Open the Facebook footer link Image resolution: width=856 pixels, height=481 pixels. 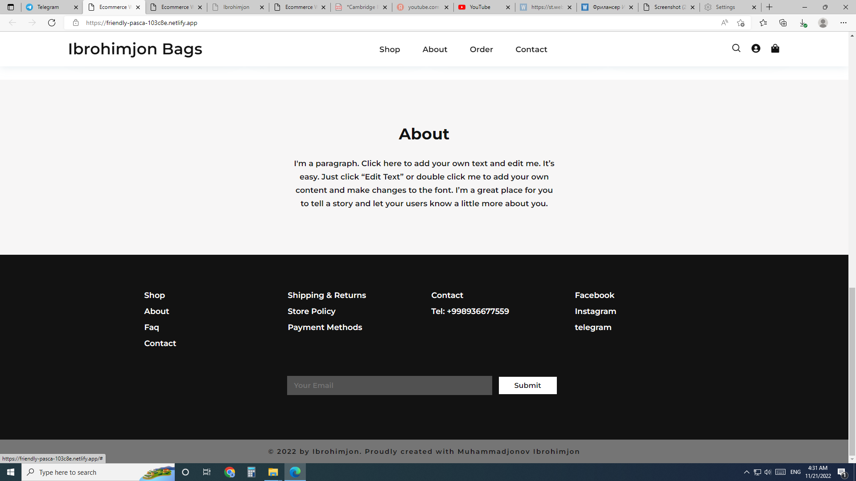594,295
